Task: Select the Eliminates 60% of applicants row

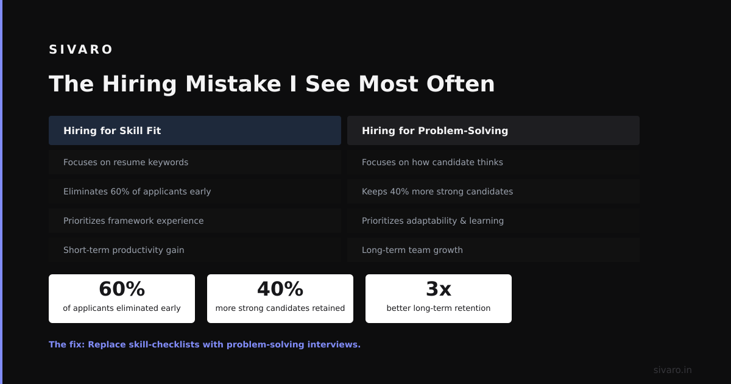Action: pyautogui.click(x=195, y=191)
